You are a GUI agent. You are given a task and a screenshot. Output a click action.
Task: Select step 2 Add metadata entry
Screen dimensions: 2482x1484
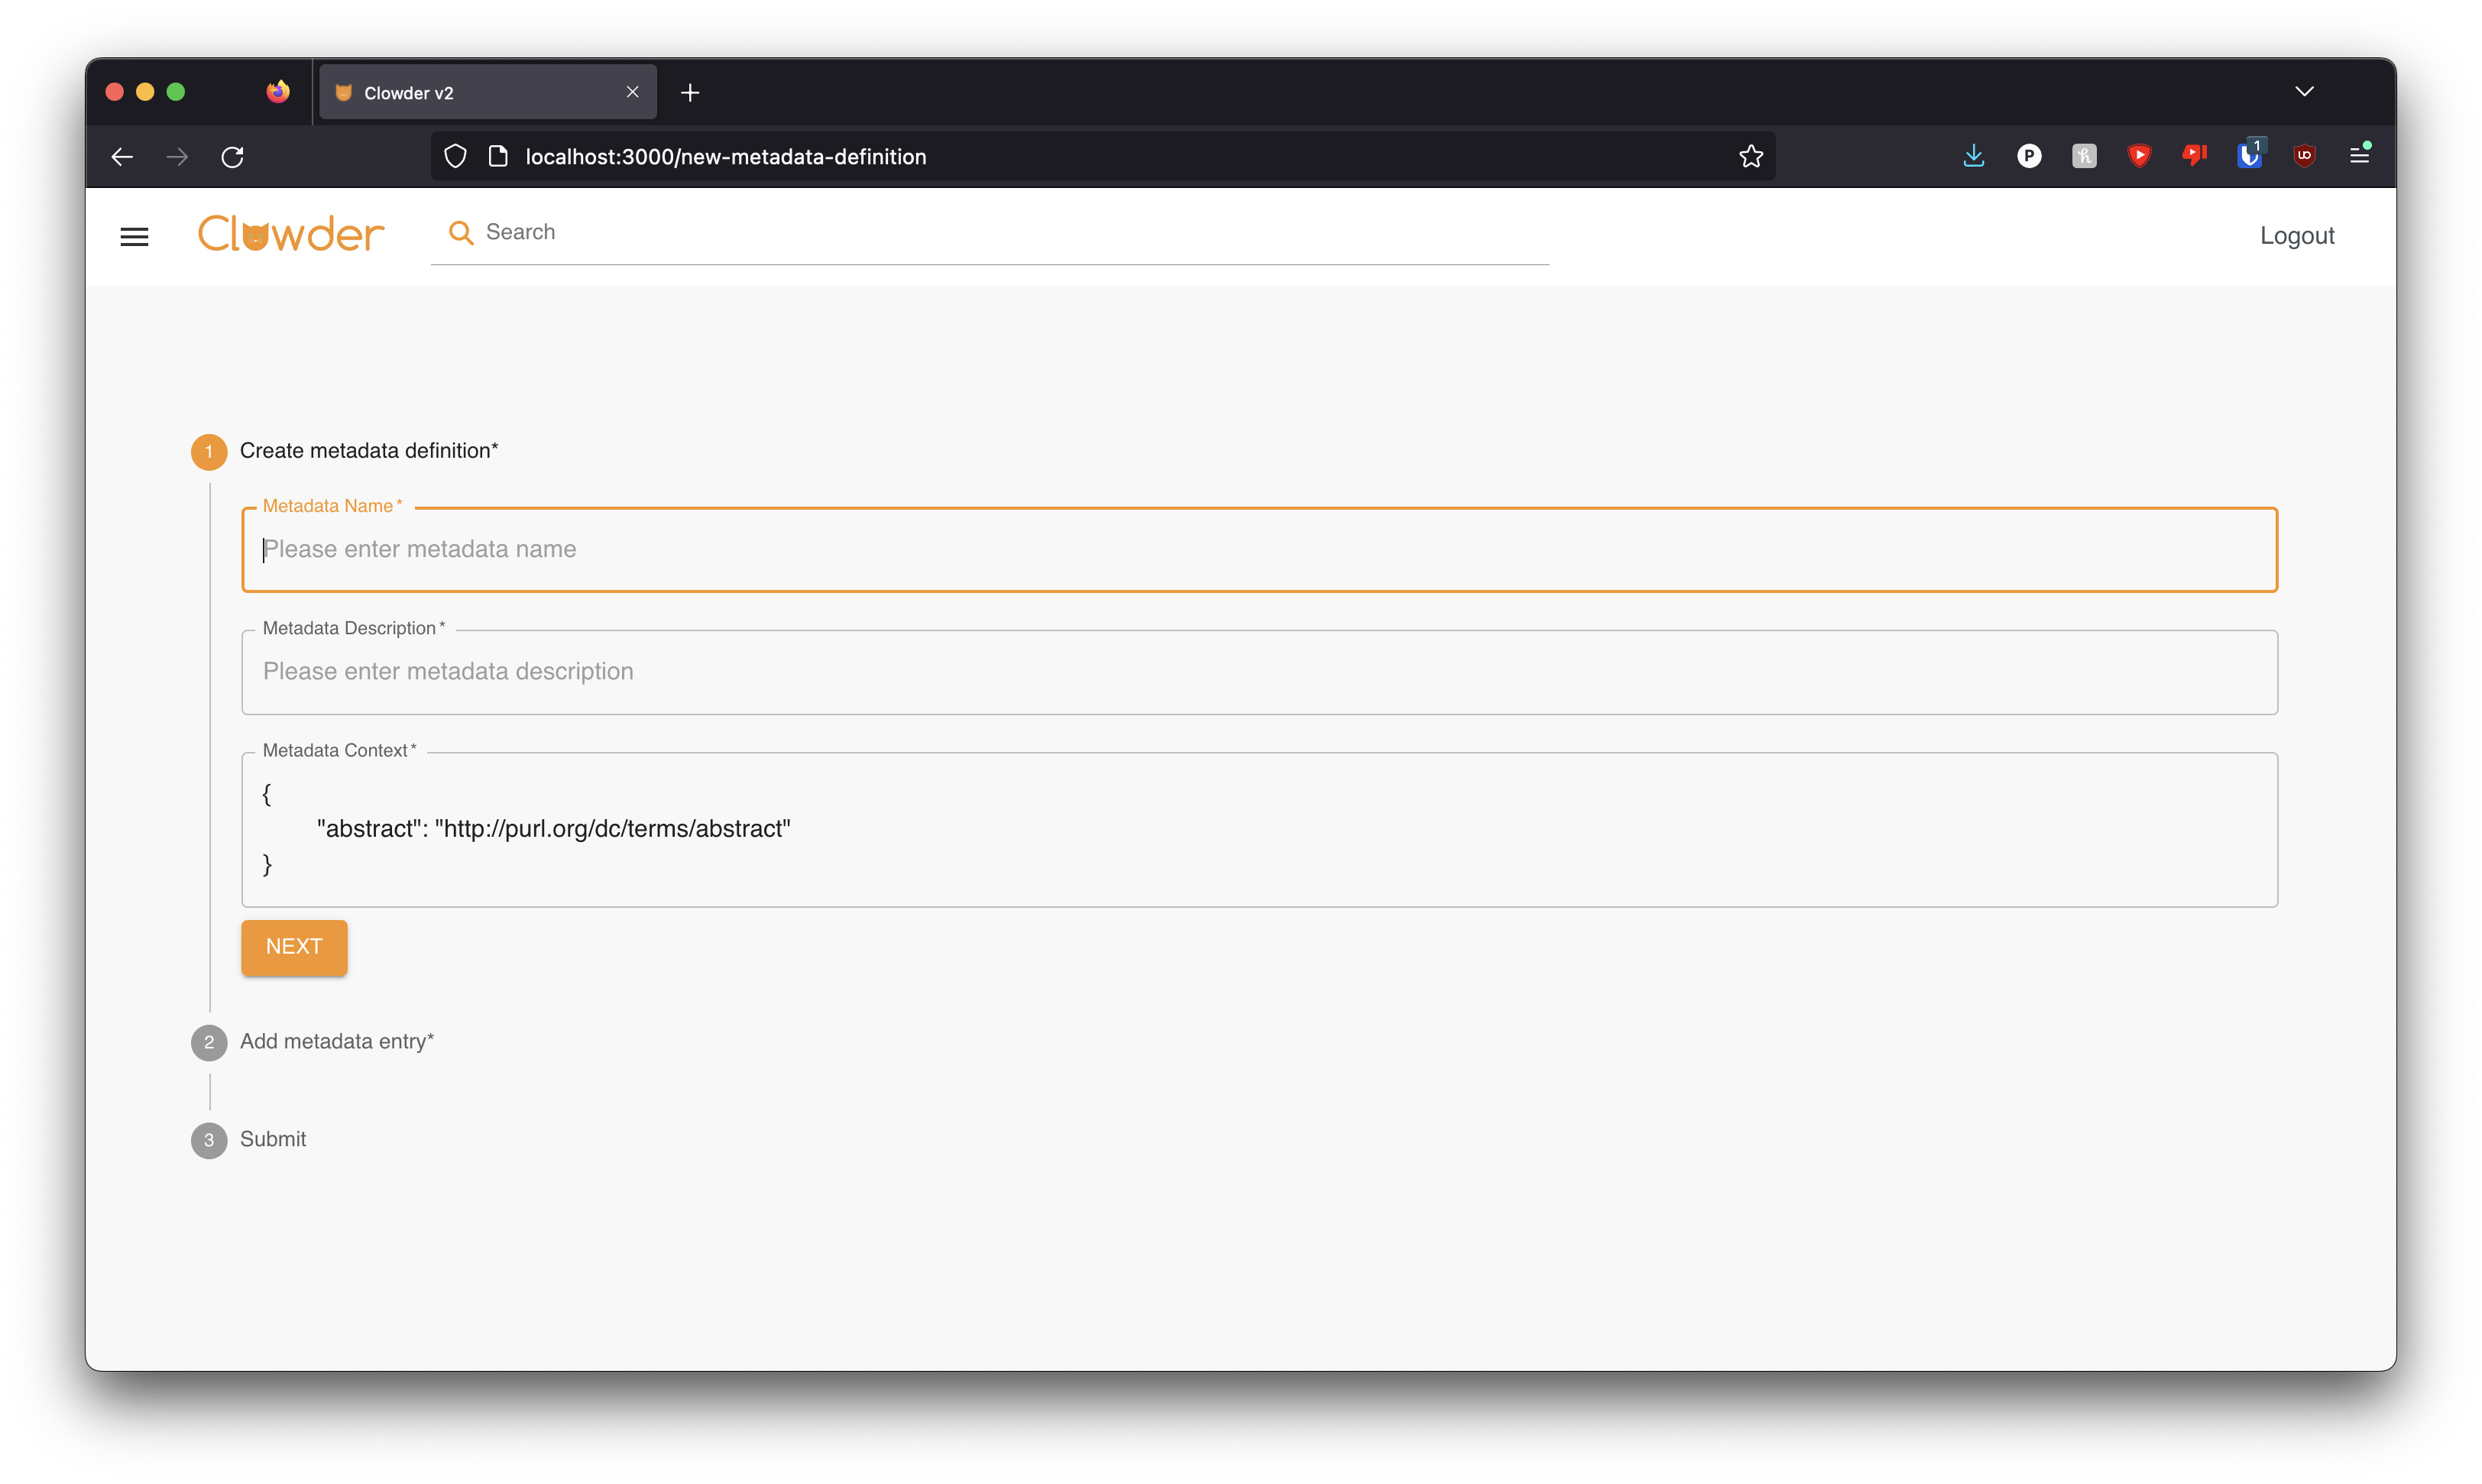[x=336, y=1041]
